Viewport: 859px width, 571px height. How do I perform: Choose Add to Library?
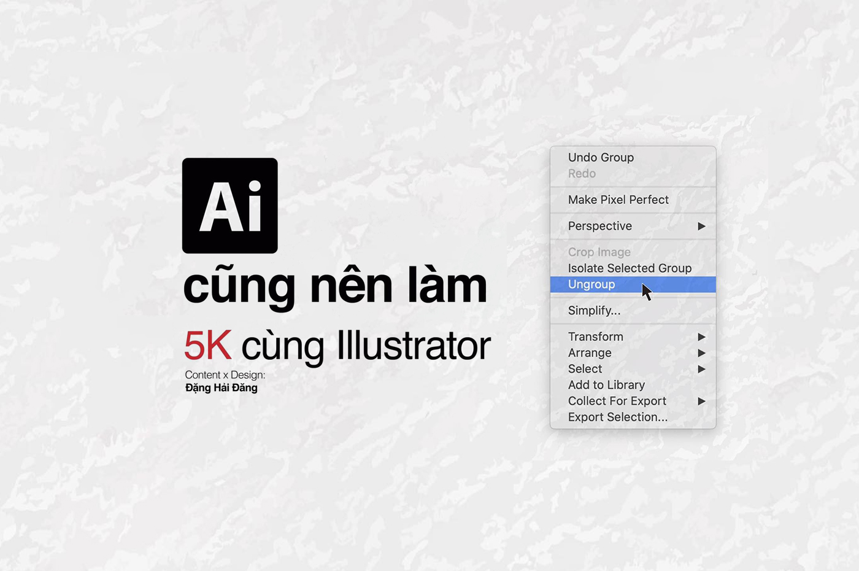click(x=606, y=385)
